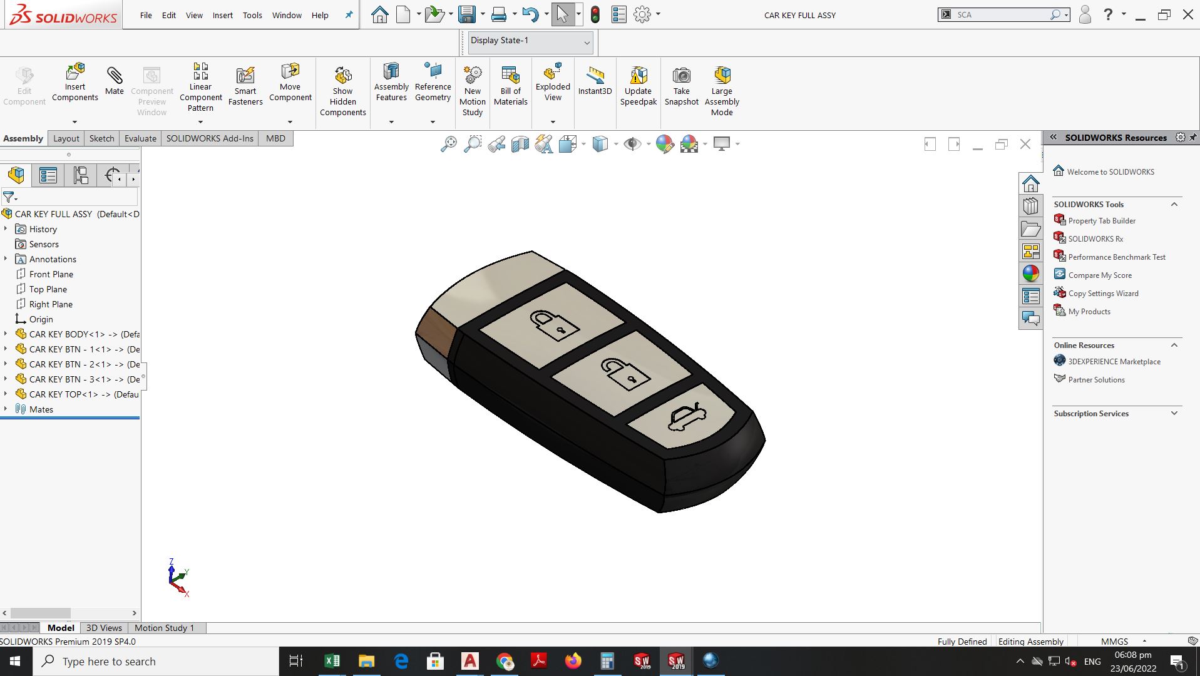Switch to Motion Study 1 tab

coord(164,628)
